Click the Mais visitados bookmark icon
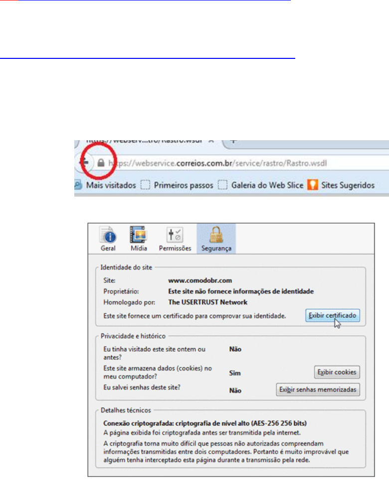The width and height of the screenshot is (389, 479). (78, 185)
